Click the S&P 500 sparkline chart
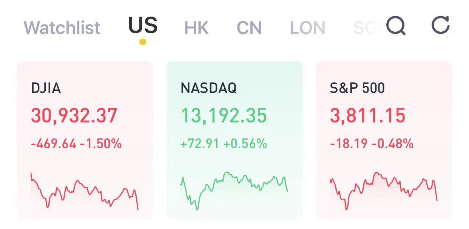The height and width of the screenshot is (229, 469). click(x=383, y=189)
